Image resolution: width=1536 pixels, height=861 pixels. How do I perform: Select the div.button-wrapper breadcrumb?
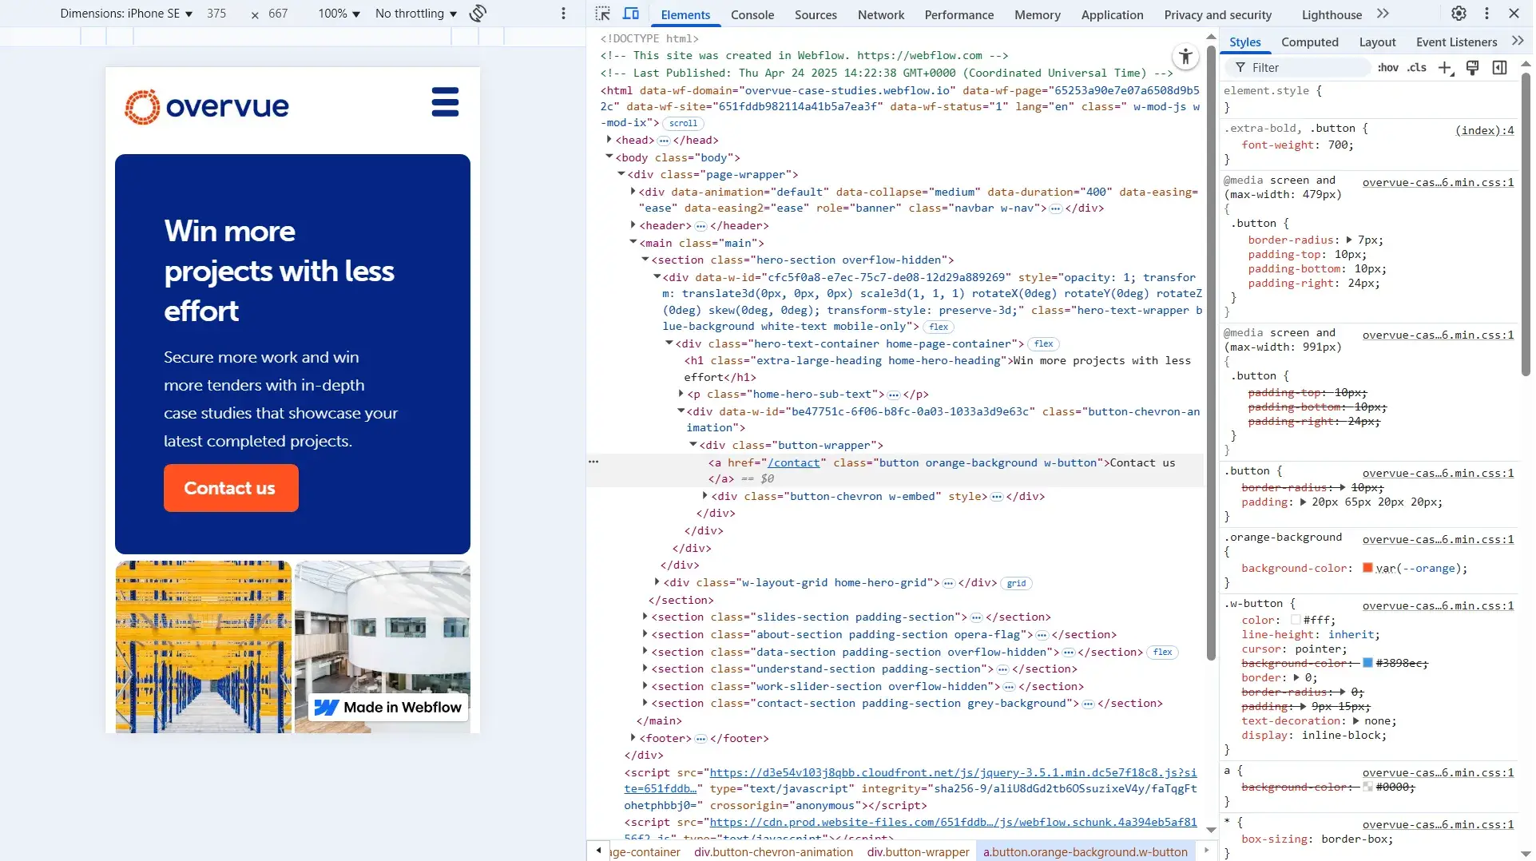click(918, 852)
